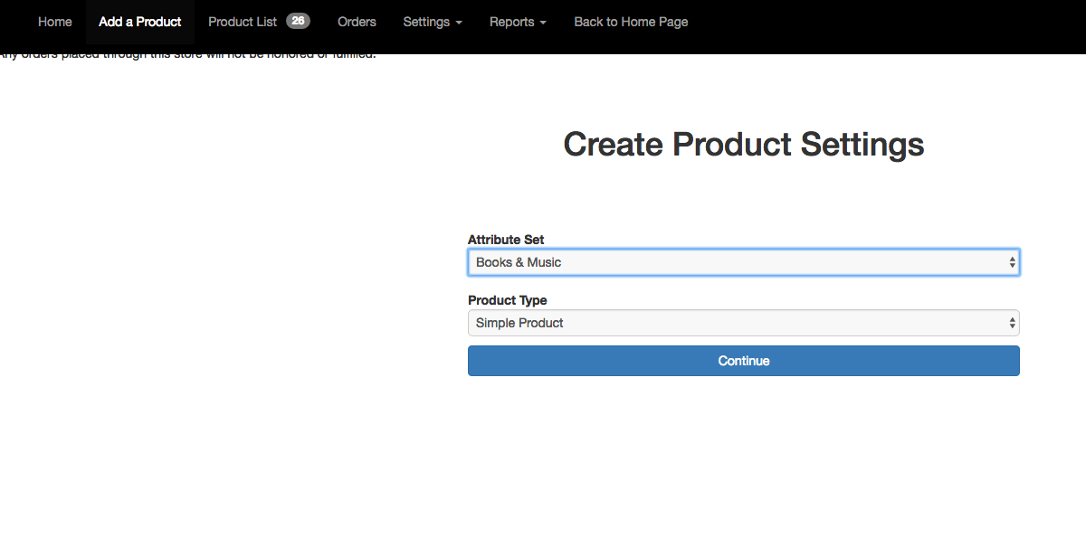Click the partially hidden orders notice text

(x=181, y=57)
